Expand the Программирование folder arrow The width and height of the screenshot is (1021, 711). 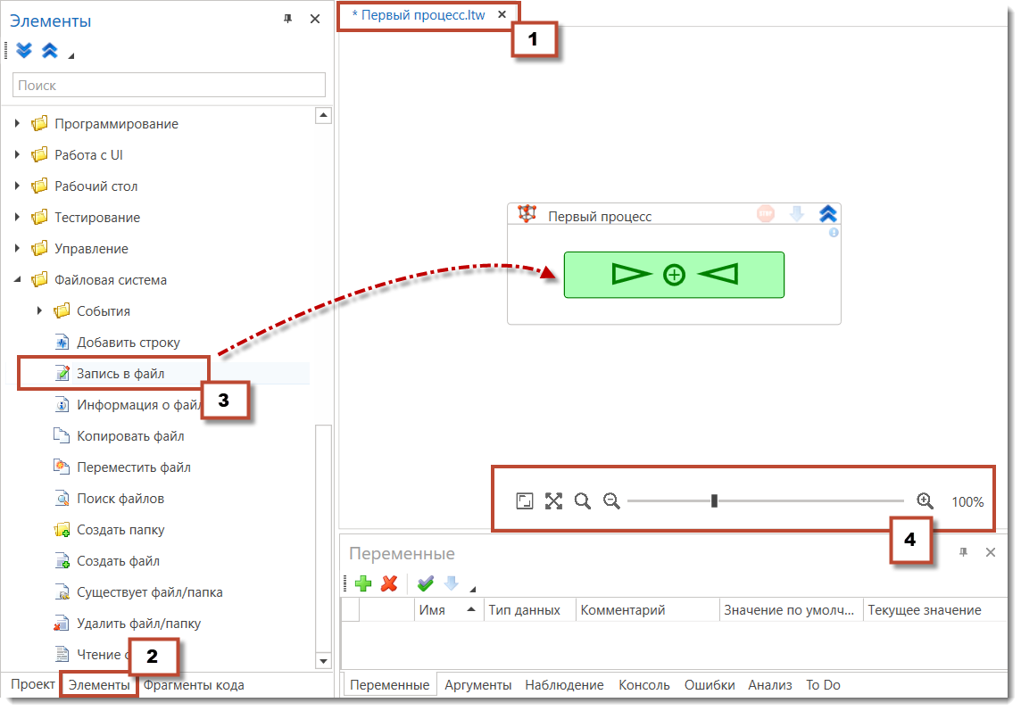click(17, 123)
